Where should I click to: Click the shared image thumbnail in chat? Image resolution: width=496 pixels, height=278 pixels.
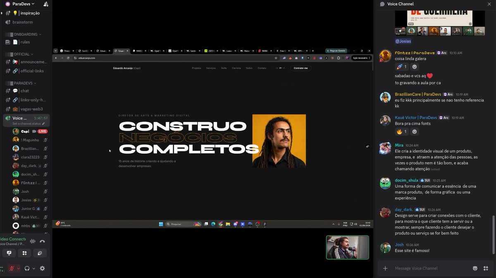click(440, 23)
